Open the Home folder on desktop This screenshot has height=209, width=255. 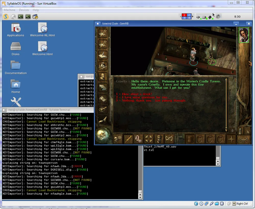[x=16, y=87]
